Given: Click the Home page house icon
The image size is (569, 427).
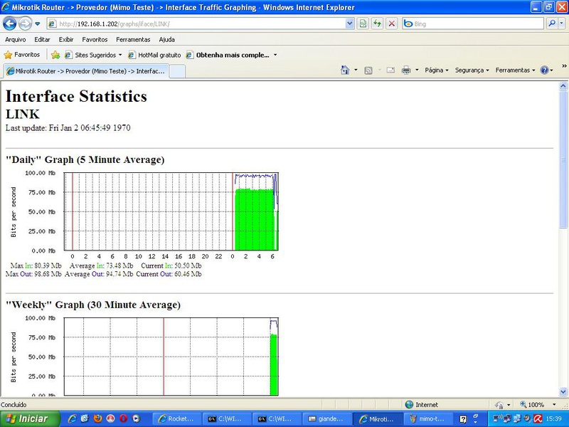Looking at the screenshot, I should [345, 70].
